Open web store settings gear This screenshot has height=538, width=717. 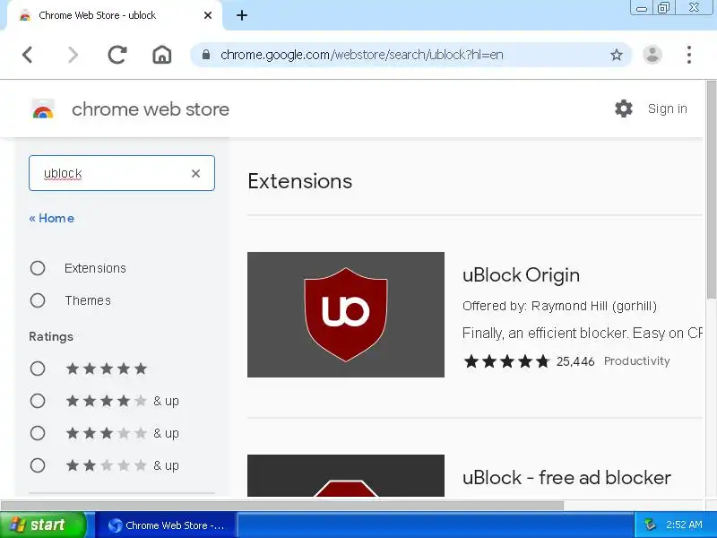tap(623, 108)
